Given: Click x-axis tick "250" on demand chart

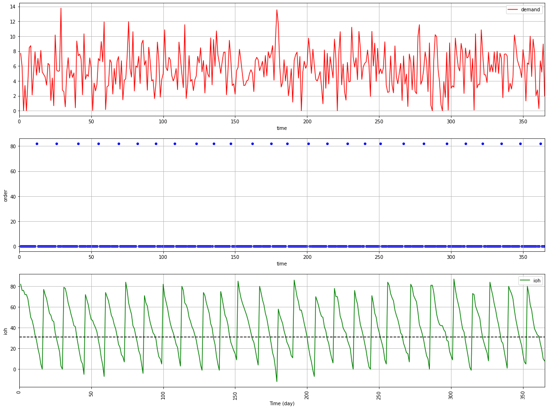Looking at the screenshot, I should (x=379, y=121).
